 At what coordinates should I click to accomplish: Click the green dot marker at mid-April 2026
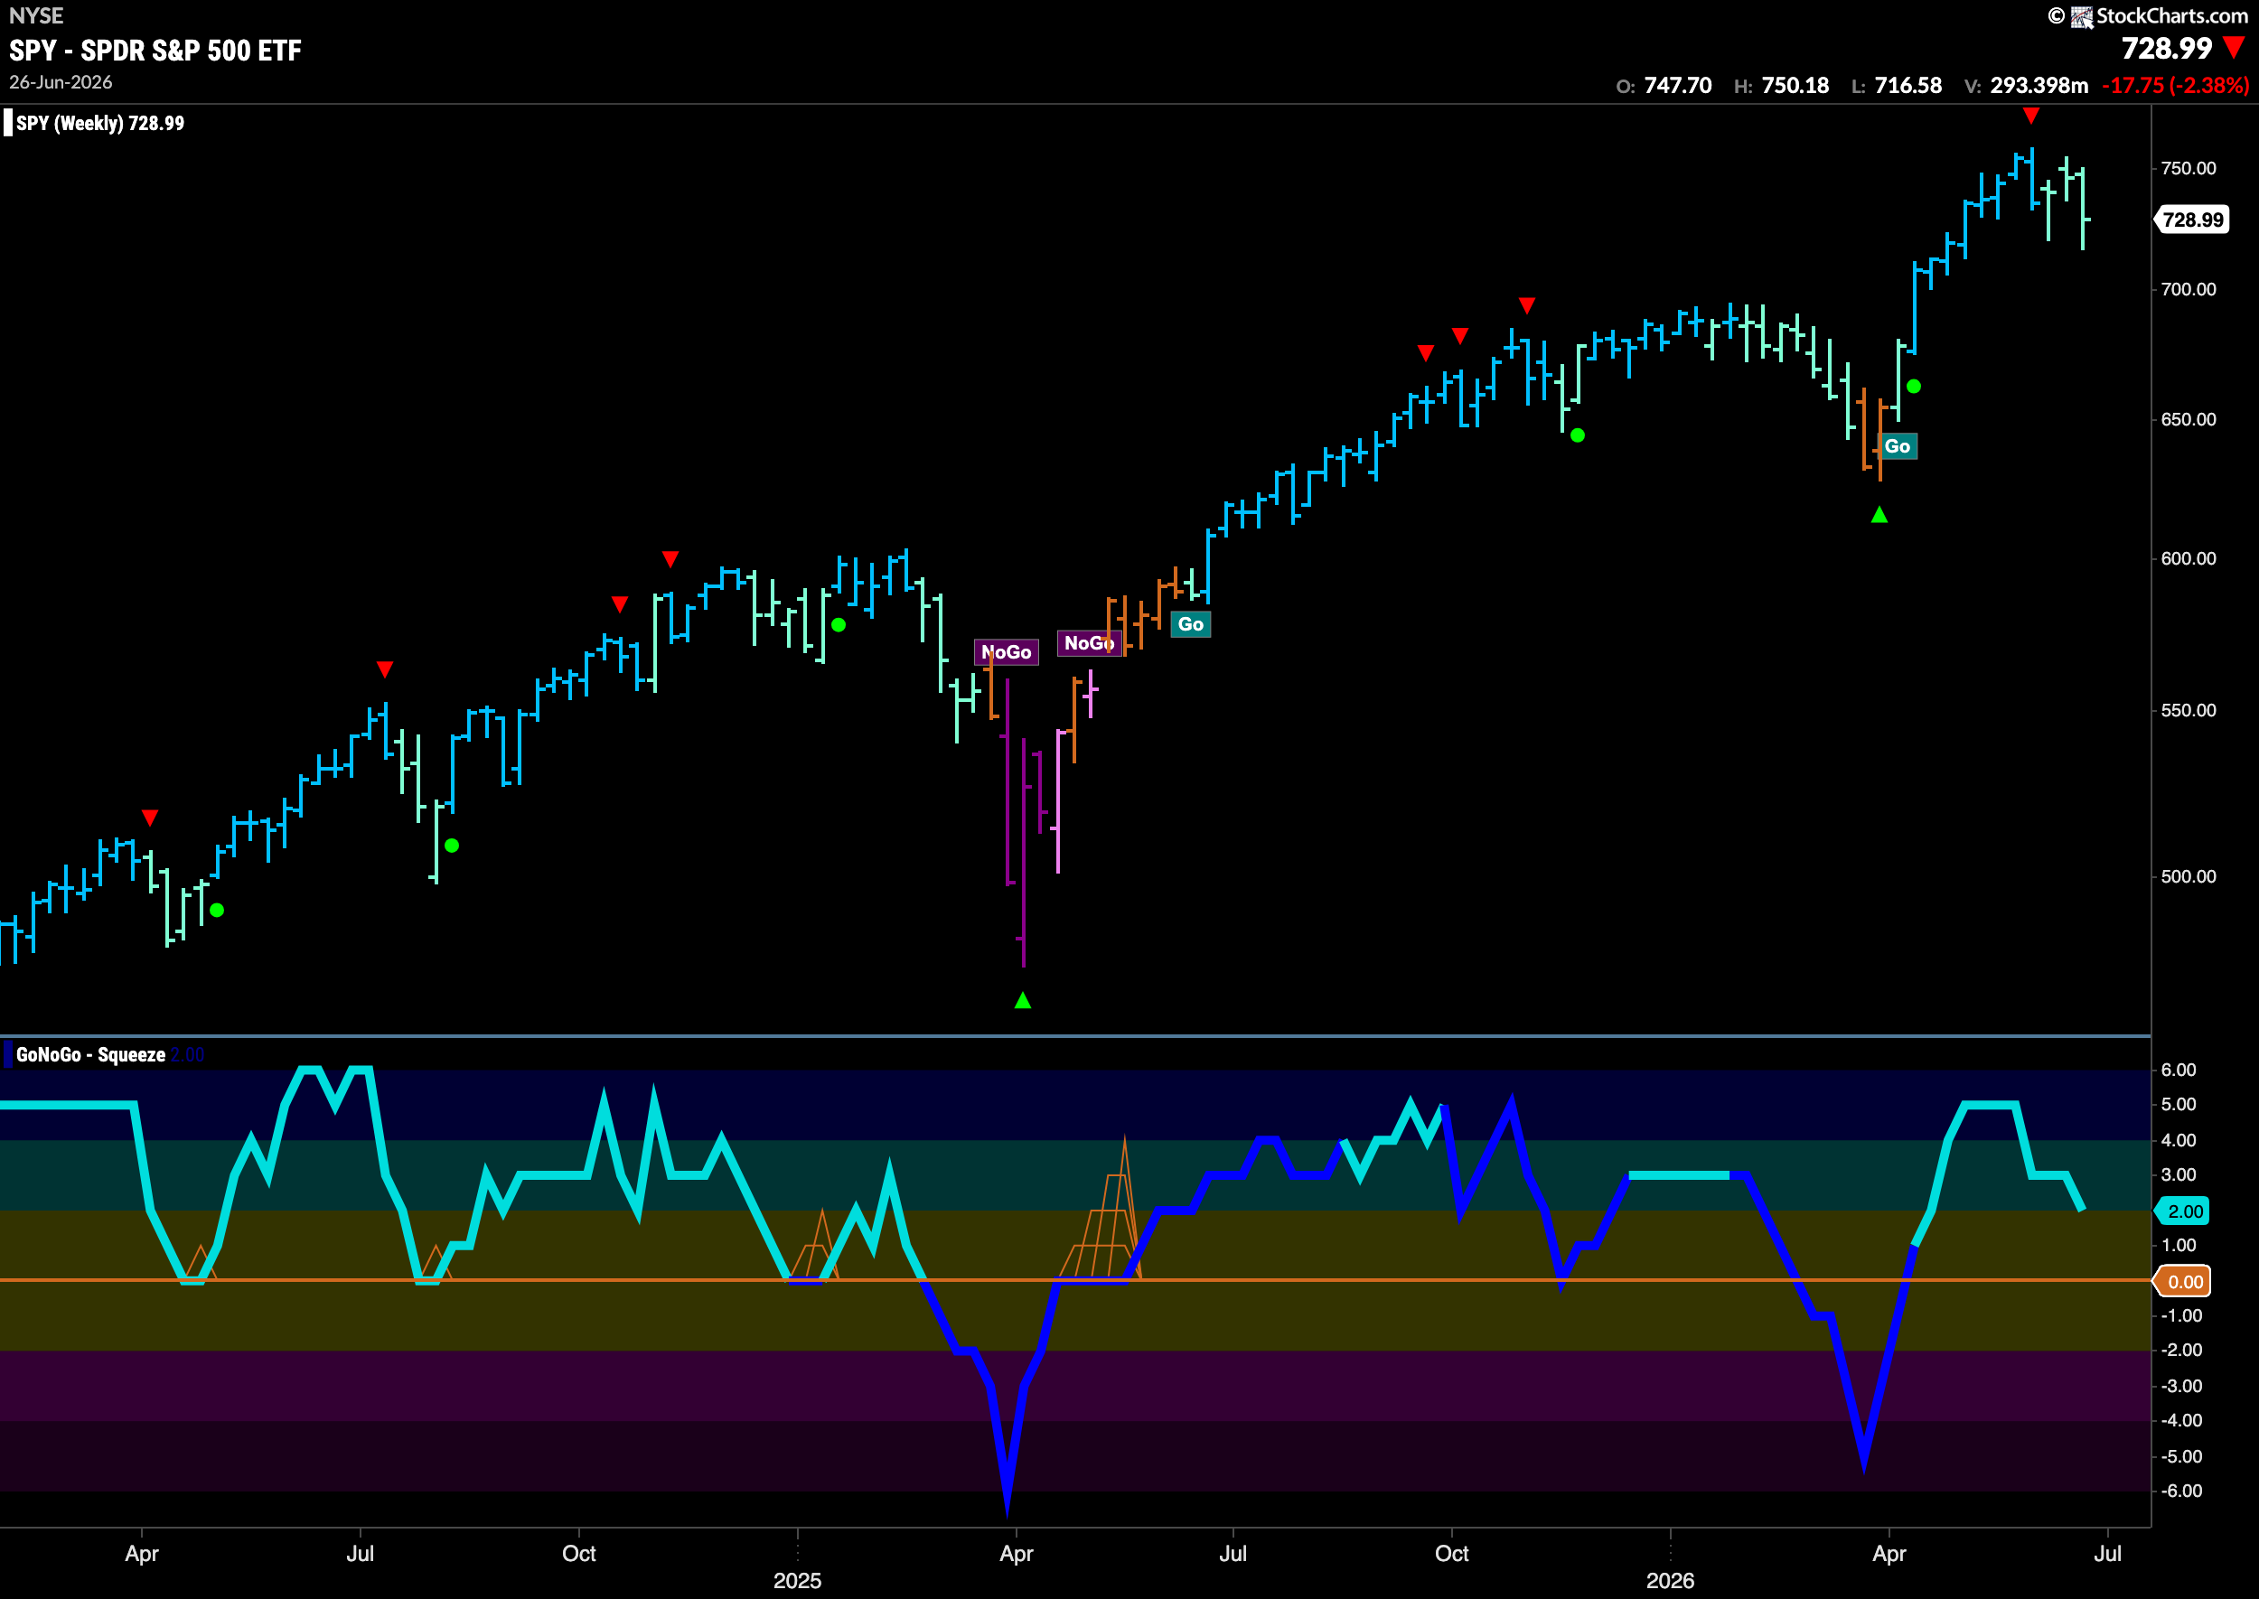pos(1913,386)
